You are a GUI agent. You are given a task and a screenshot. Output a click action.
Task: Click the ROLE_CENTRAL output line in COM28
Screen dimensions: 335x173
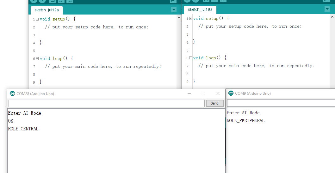(23, 129)
